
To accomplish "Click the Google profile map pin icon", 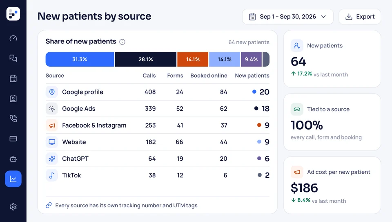I will click(x=52, y=92).
